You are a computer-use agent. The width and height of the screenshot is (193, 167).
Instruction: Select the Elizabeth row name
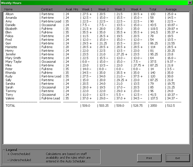[11, 29]
